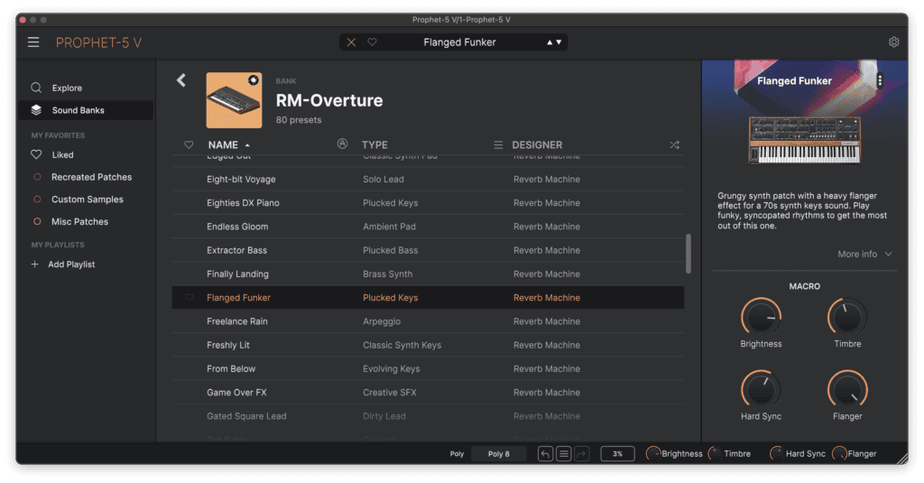Click the preset list scrollbar
924x483 pixels.
pyautogui.click(x=688, y=254)
